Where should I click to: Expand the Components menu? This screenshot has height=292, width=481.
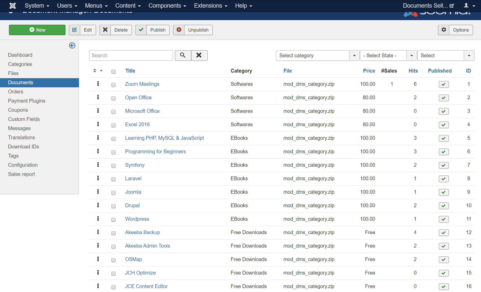167,6
